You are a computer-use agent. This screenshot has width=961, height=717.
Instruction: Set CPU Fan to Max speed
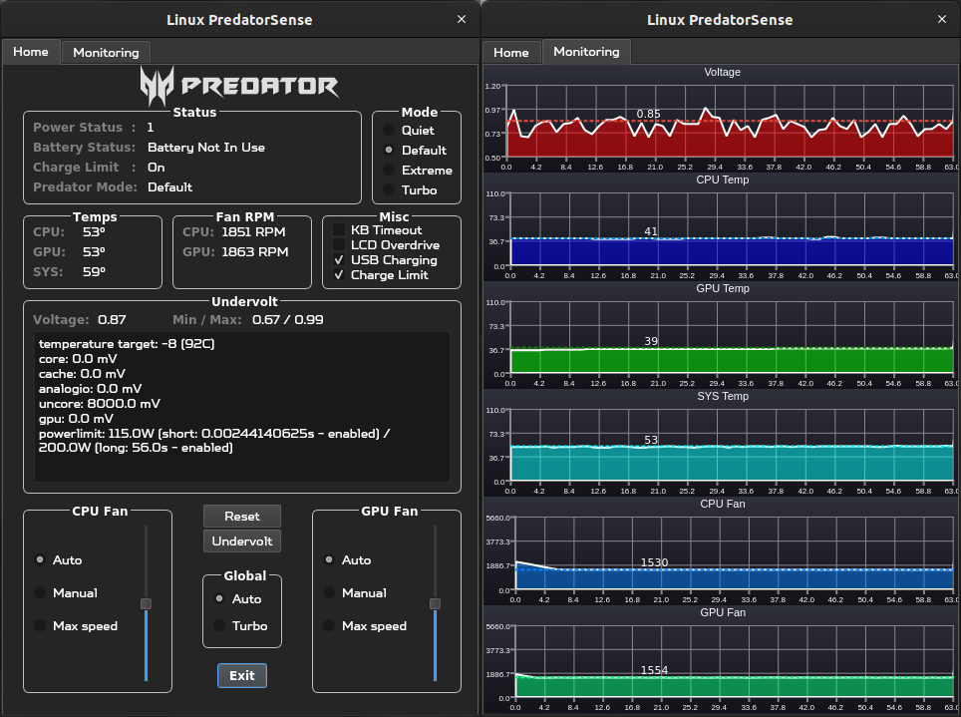click(40, 625)
